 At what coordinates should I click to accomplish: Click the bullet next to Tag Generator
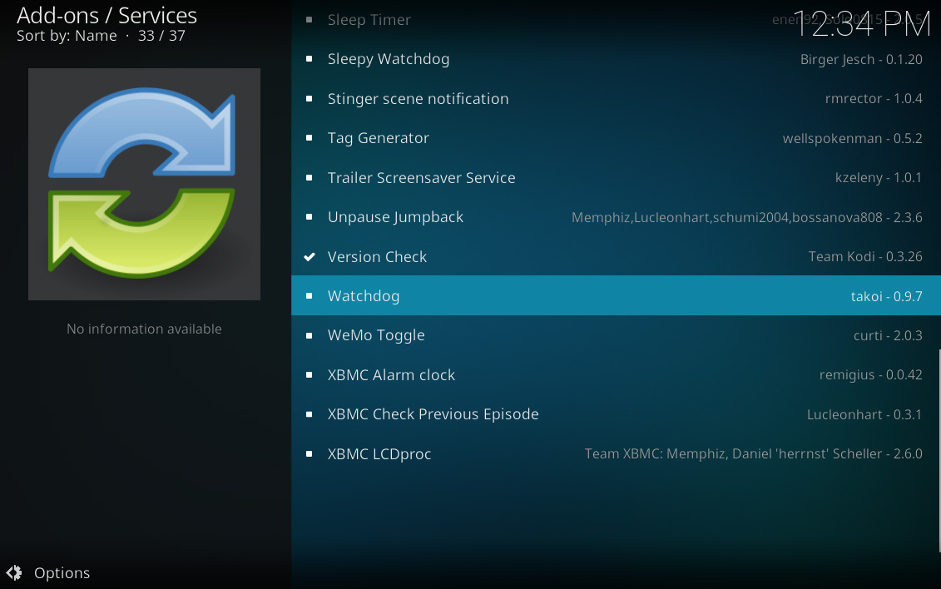[309, 138]
